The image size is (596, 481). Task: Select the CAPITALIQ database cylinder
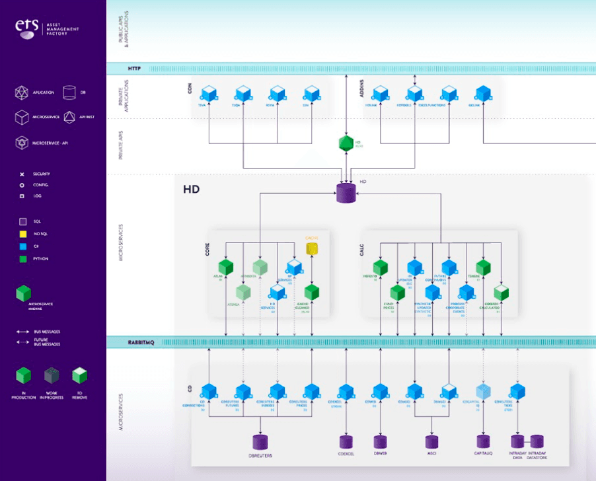point(484,441)
